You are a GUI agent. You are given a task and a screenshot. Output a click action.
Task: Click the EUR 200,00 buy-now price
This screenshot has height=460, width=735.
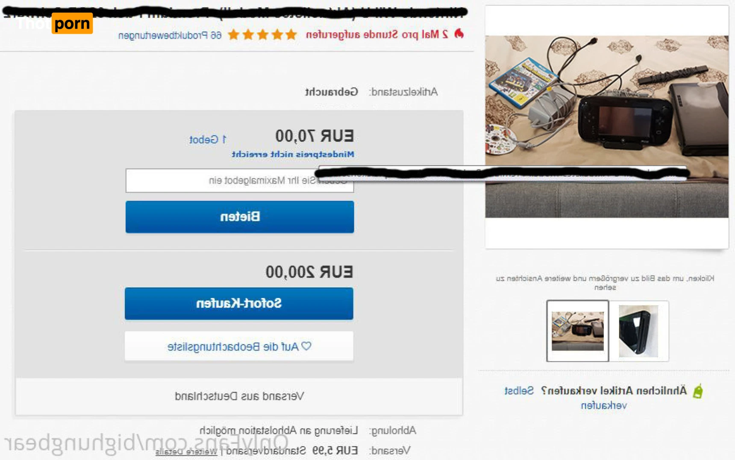tap(309, 272)
